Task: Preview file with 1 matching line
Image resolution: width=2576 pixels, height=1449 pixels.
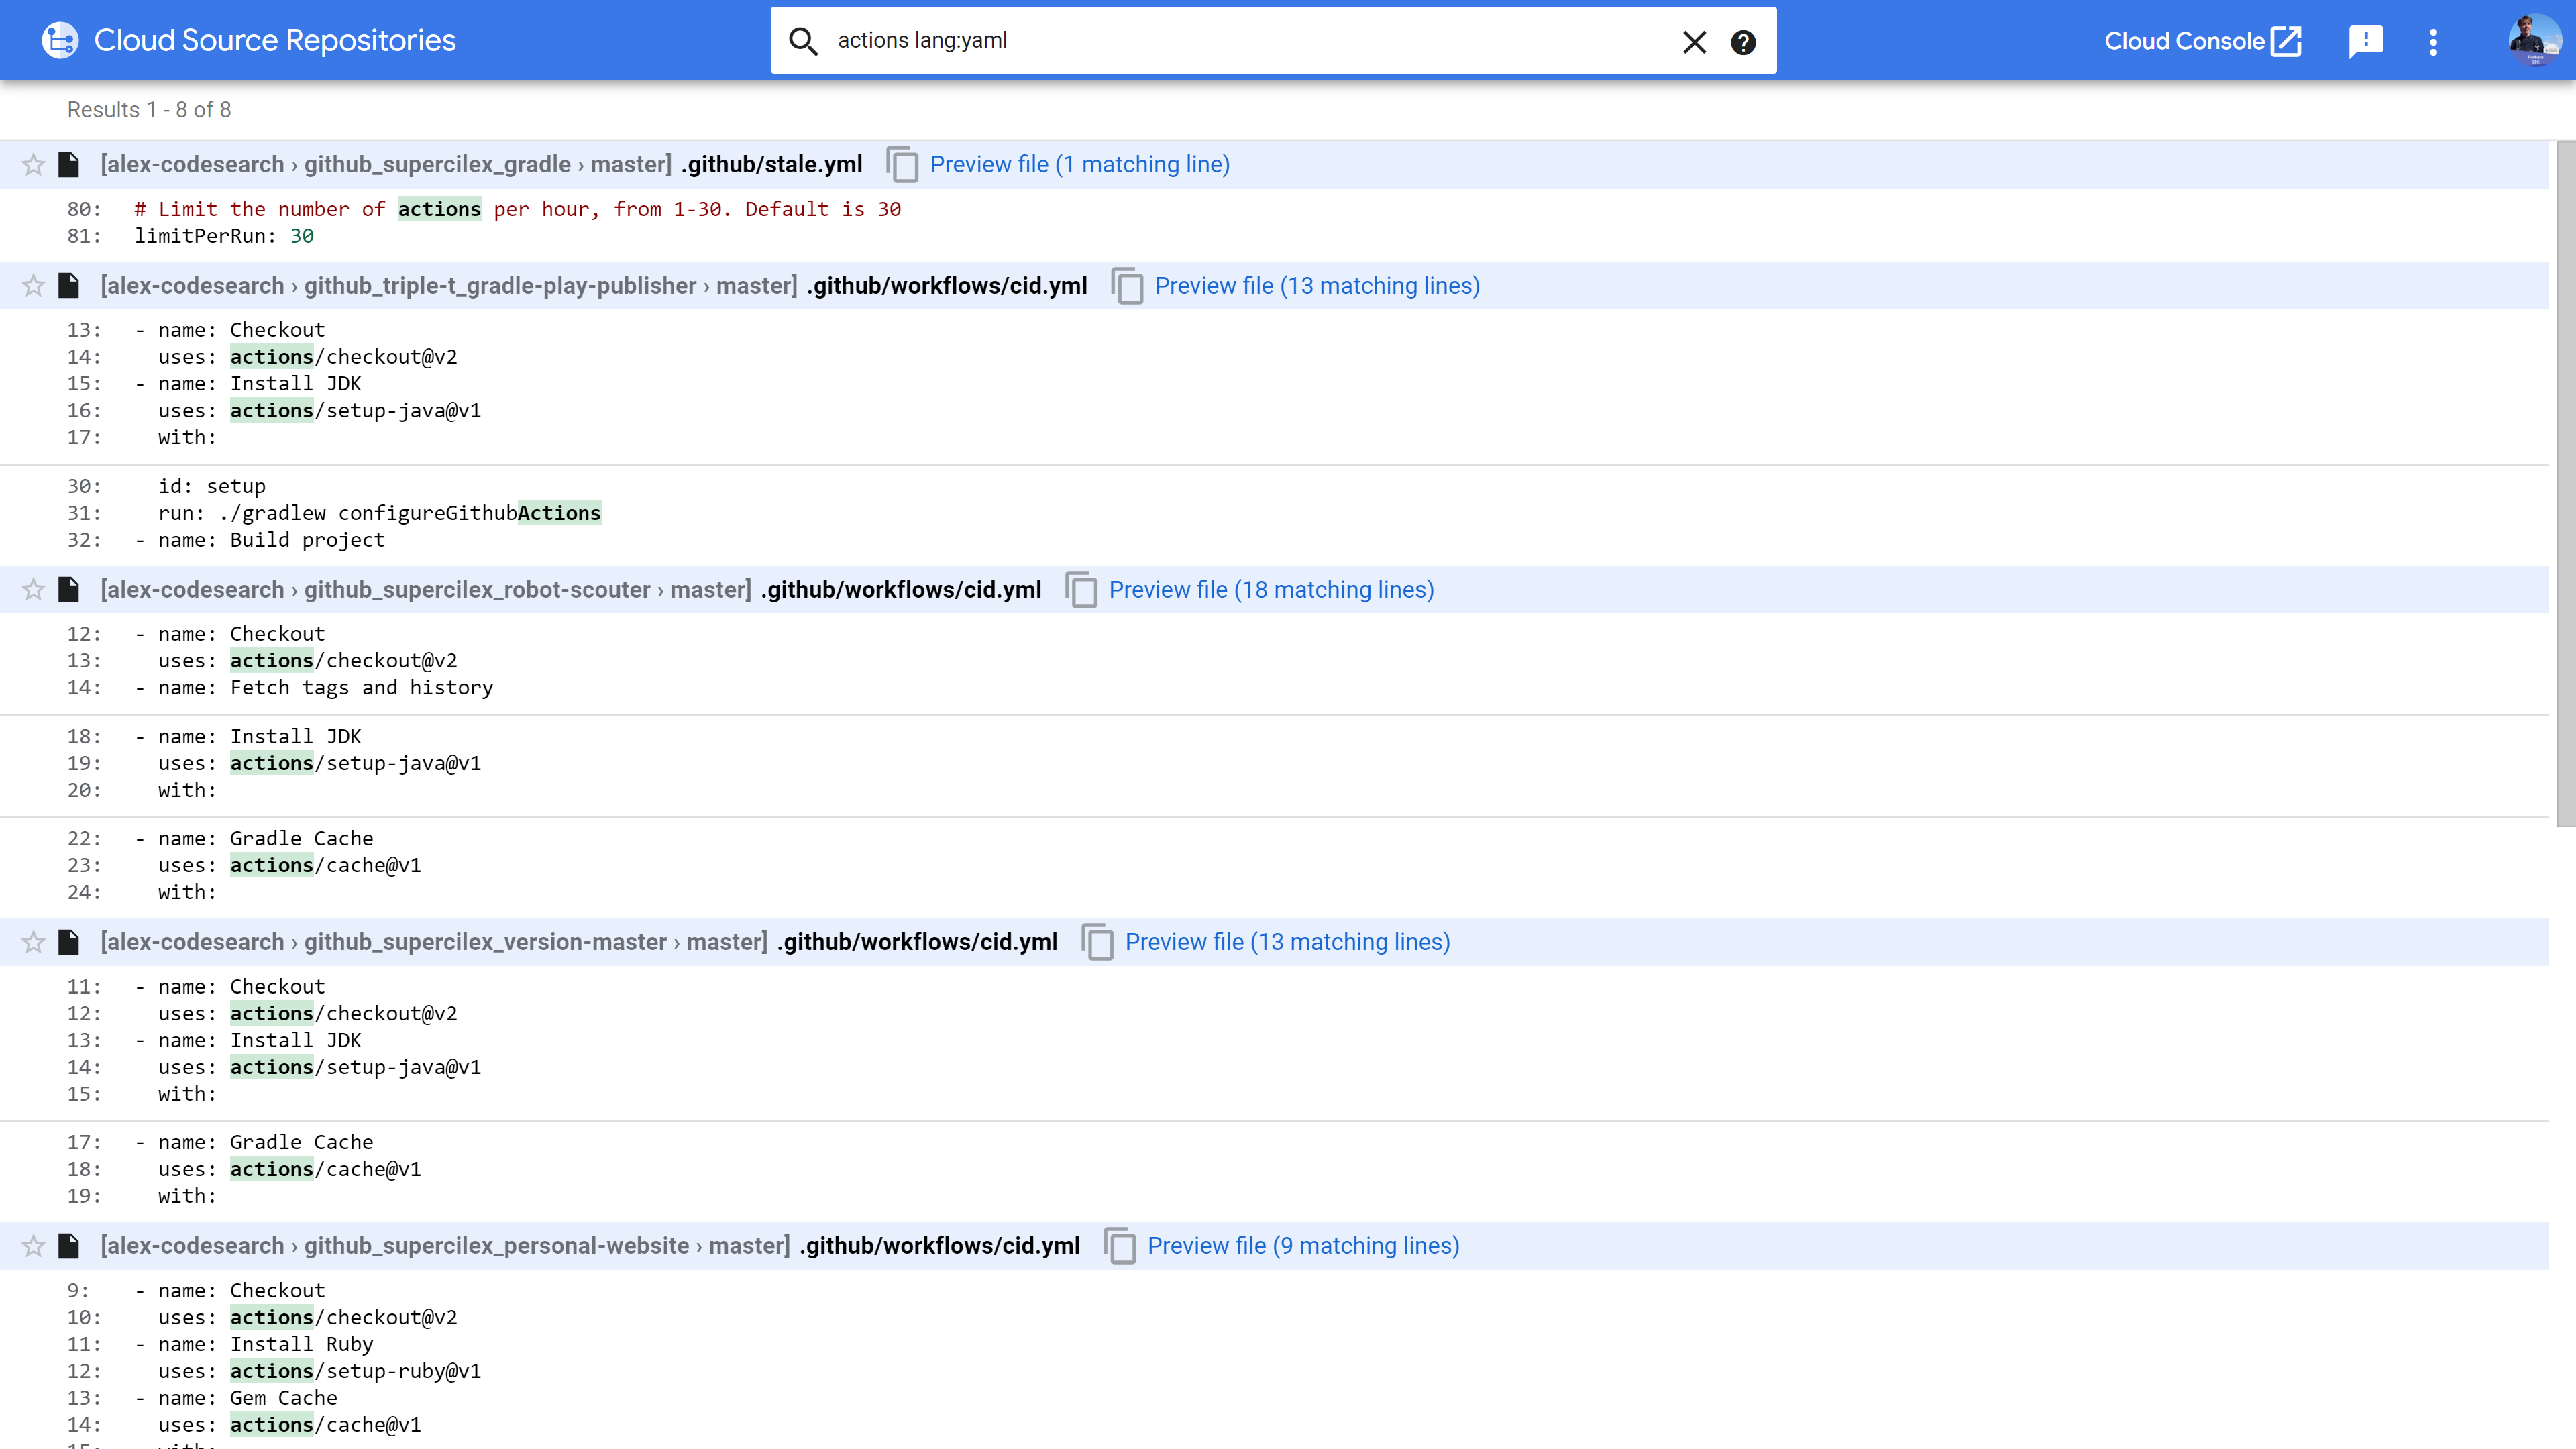Action: tap(1079, 165)
